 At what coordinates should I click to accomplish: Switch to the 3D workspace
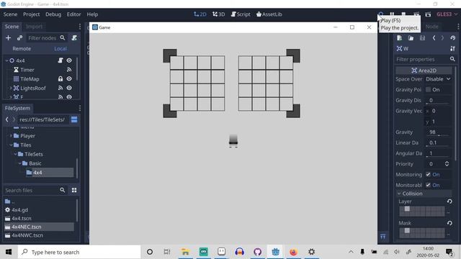219,14
